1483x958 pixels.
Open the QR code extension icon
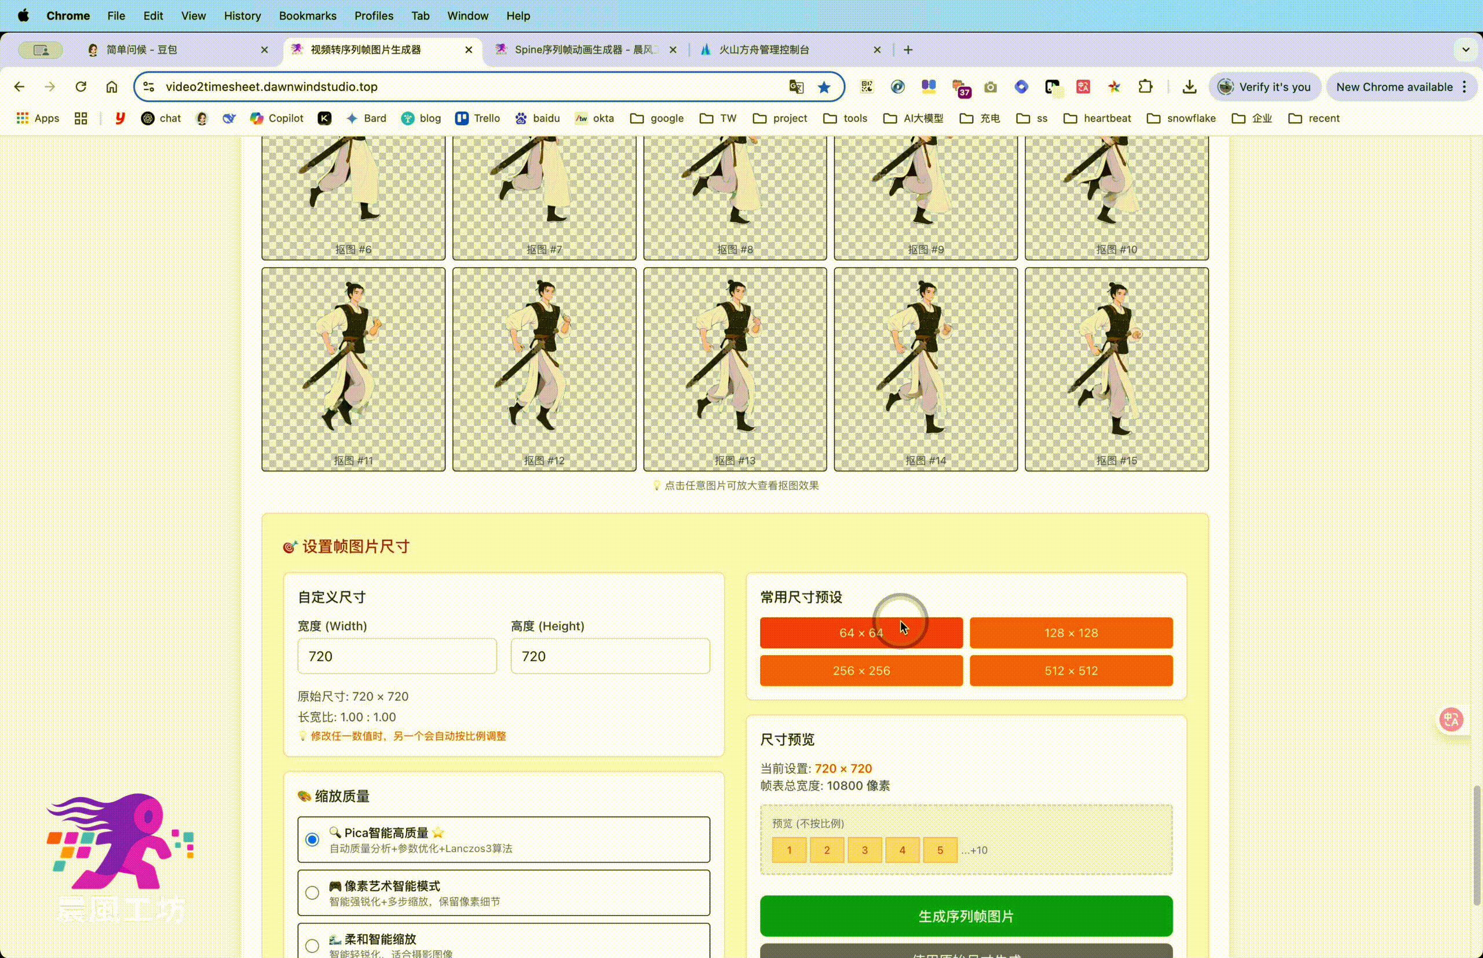[867, 87]
